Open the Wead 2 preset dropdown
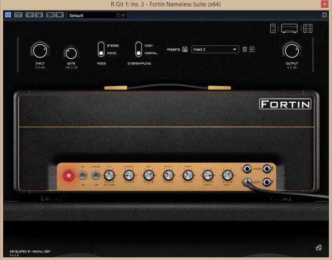The image size is (332, 260). [x=215, y=49]
